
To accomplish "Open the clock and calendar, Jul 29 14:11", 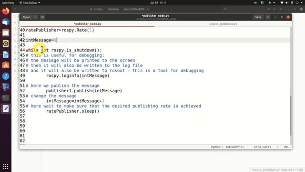I will tap(158, 3).
